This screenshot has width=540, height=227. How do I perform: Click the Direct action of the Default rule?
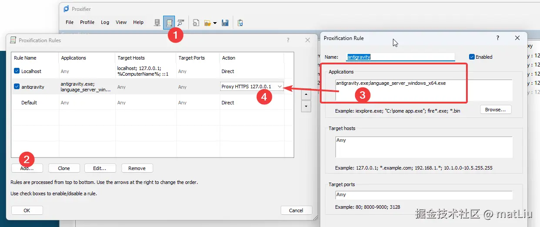[x=228, y=103]
